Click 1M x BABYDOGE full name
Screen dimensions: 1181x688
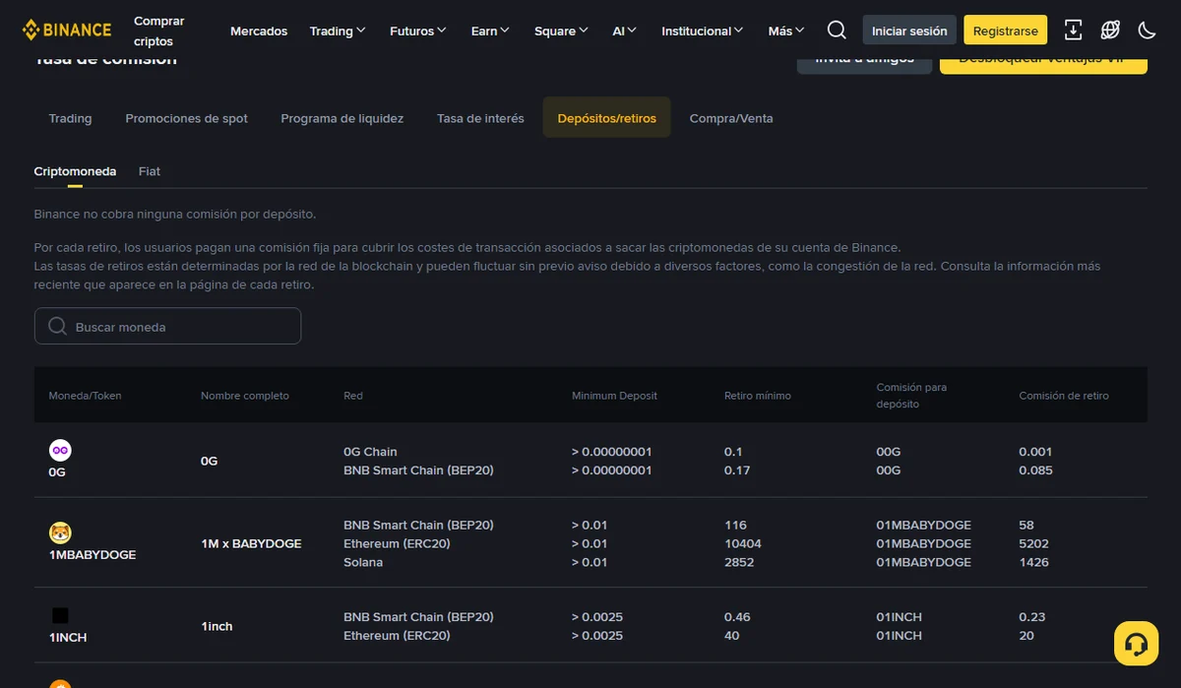pos(251,543)
